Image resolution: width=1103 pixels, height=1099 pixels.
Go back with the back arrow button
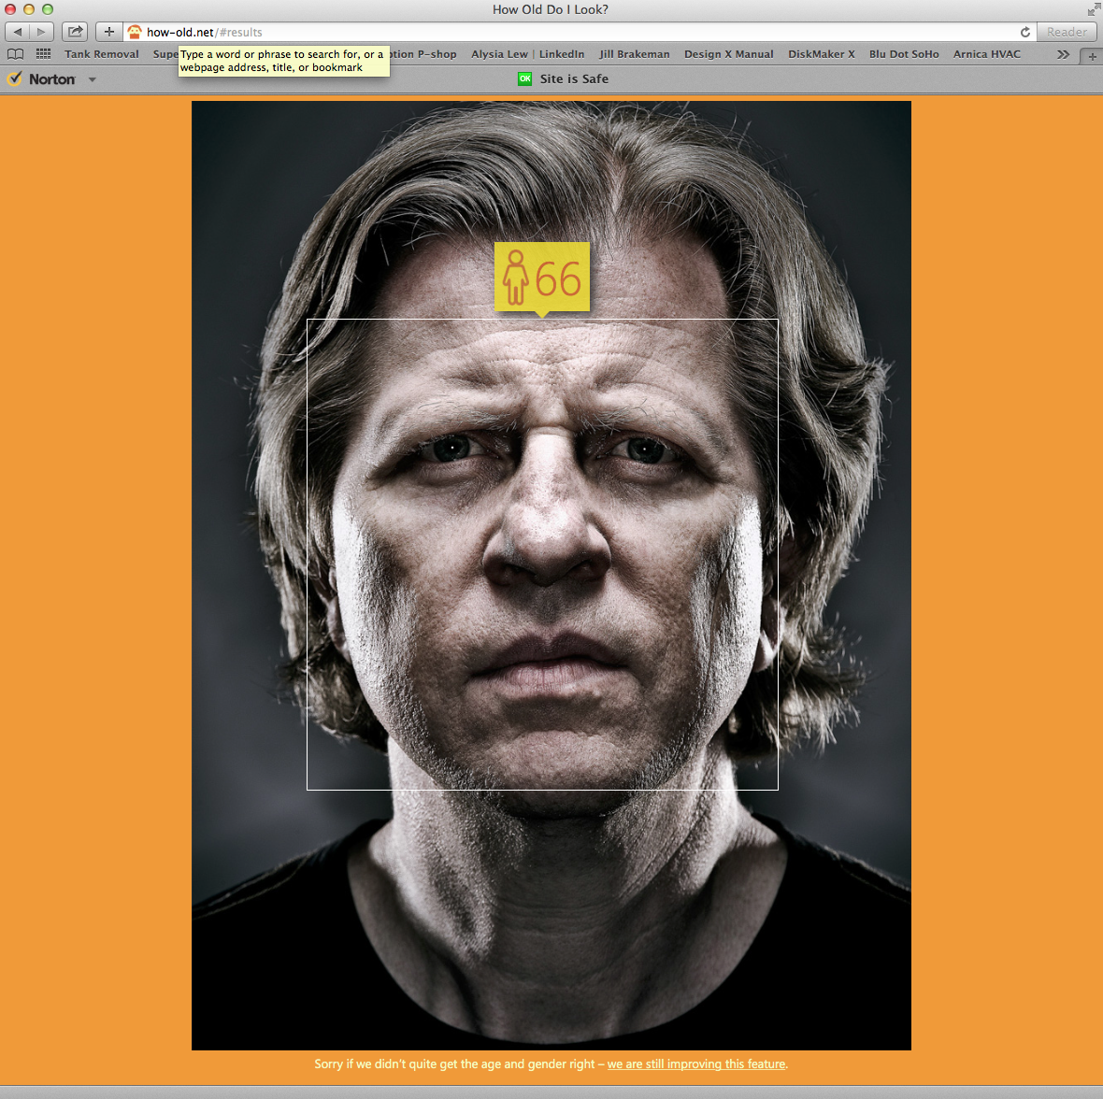(x=17, y=32)
